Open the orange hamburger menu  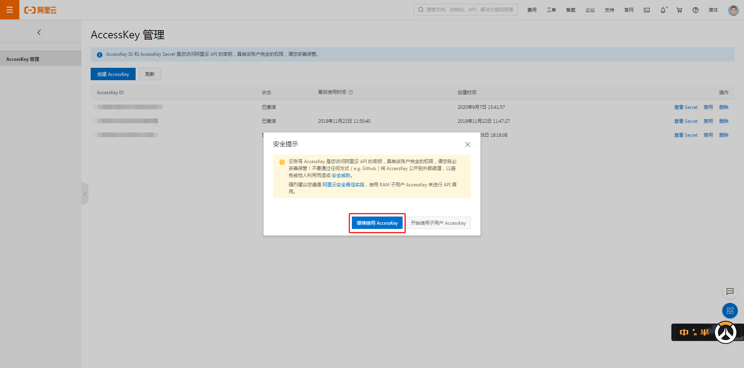coord(10,10)
